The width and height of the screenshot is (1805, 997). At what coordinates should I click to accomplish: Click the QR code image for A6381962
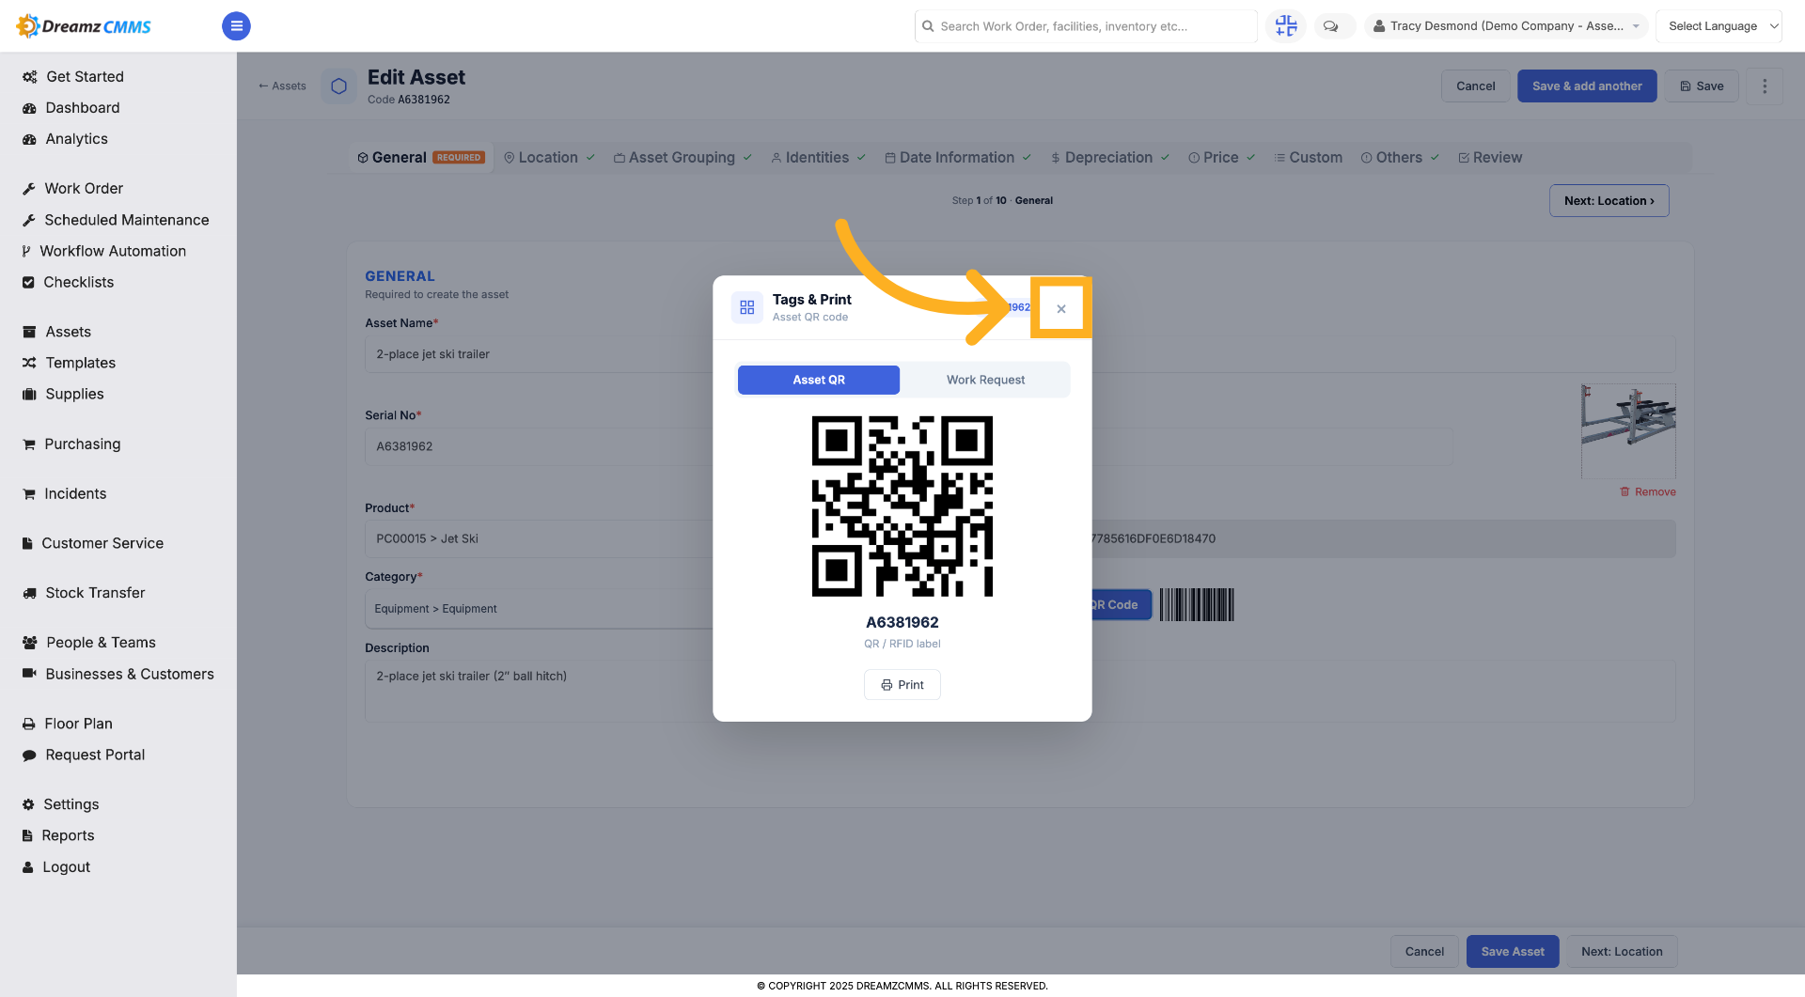902,506
